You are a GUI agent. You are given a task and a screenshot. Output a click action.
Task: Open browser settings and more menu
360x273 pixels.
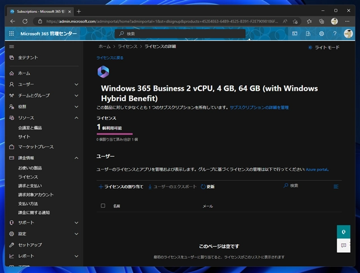[347, 21]
